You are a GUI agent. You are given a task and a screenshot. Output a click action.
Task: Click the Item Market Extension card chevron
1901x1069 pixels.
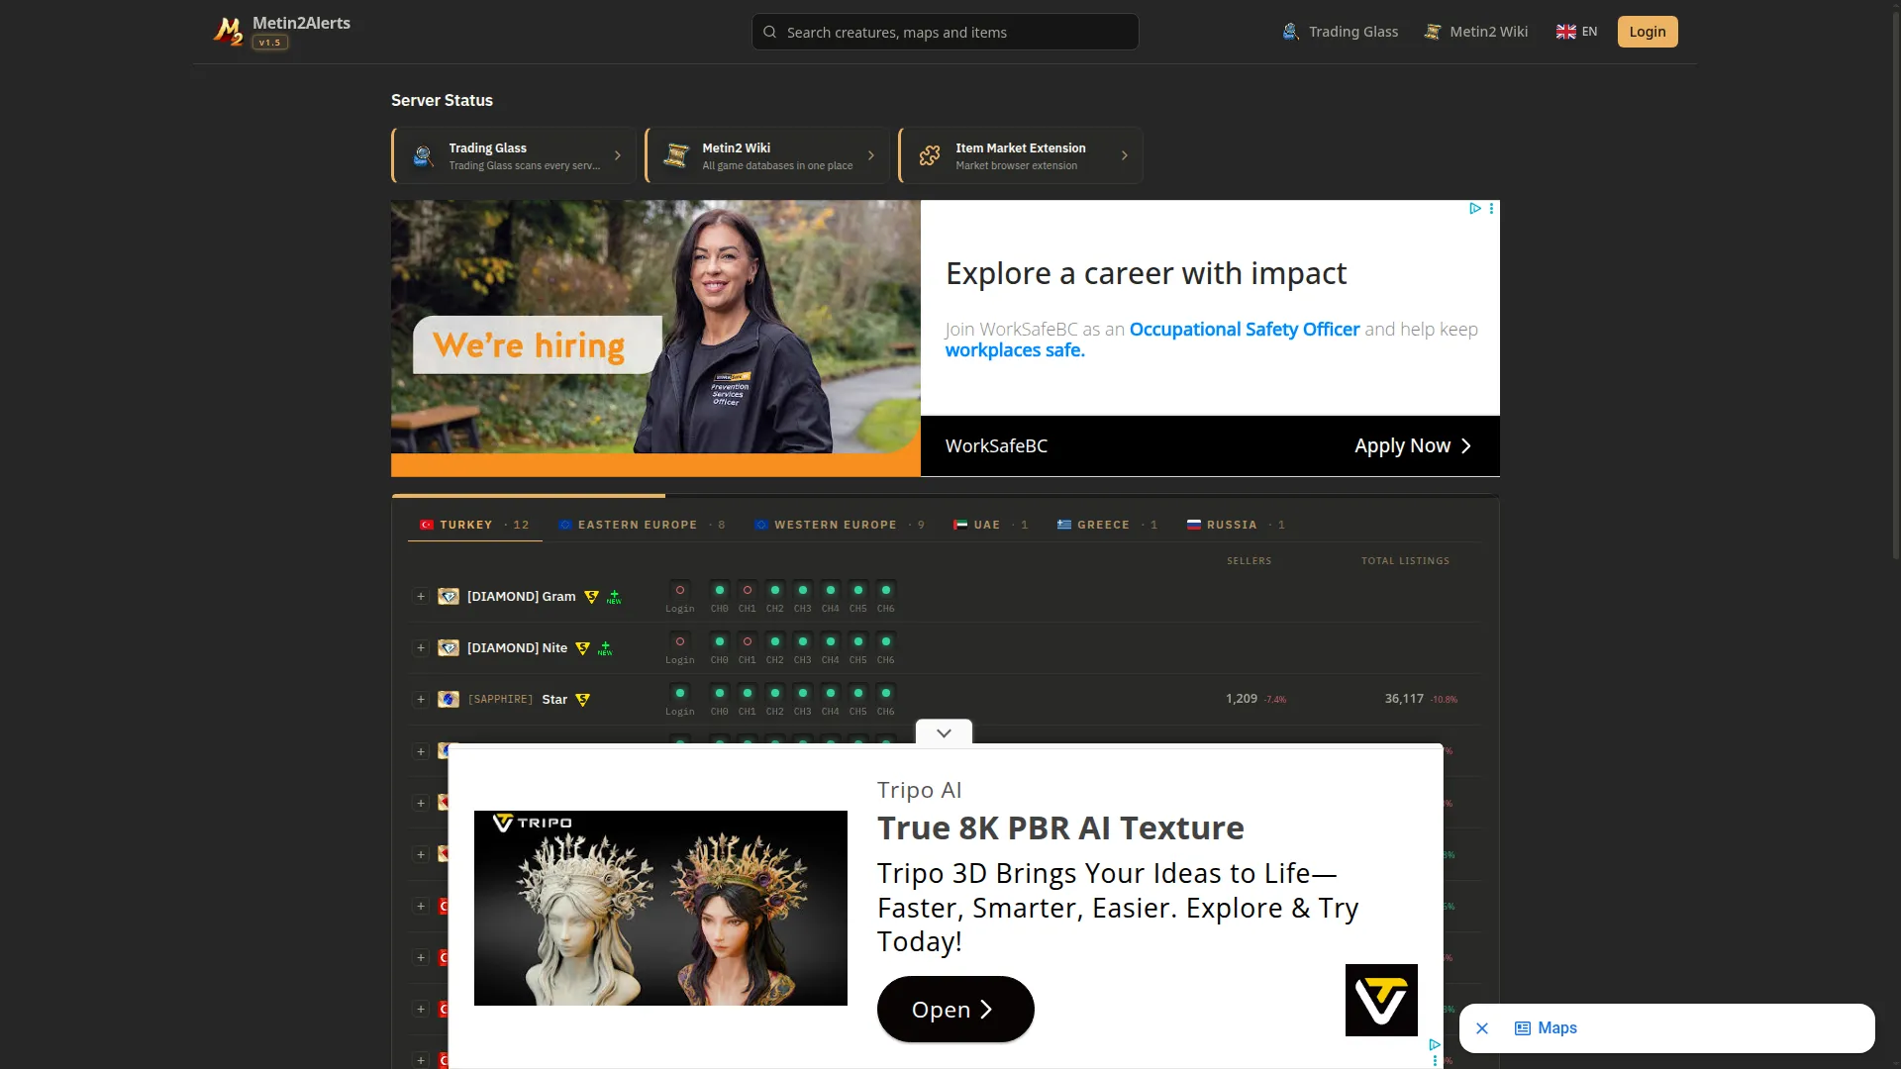[x=1125, y=155]
